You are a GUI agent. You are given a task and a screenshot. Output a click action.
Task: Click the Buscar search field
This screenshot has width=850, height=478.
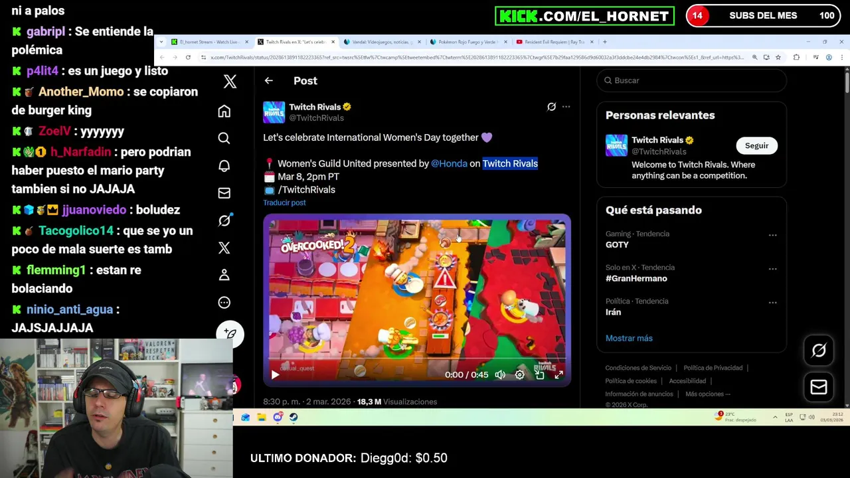(691, 80)
